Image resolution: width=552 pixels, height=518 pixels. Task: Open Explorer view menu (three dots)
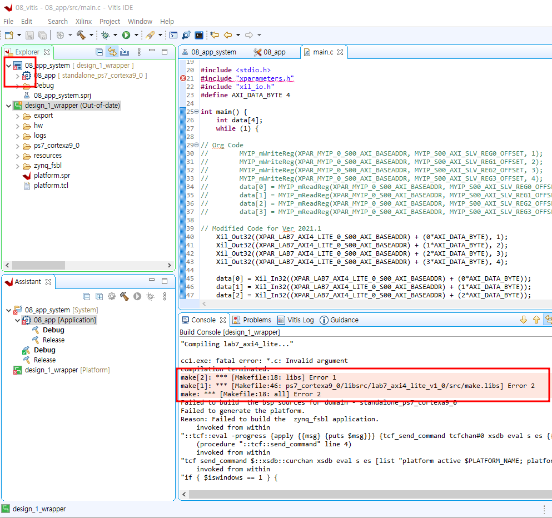point(139,52)
